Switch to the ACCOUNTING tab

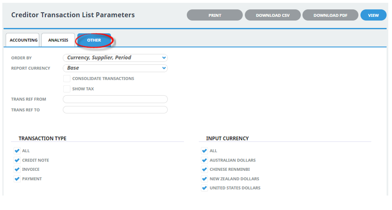click(x=23, y=40)
